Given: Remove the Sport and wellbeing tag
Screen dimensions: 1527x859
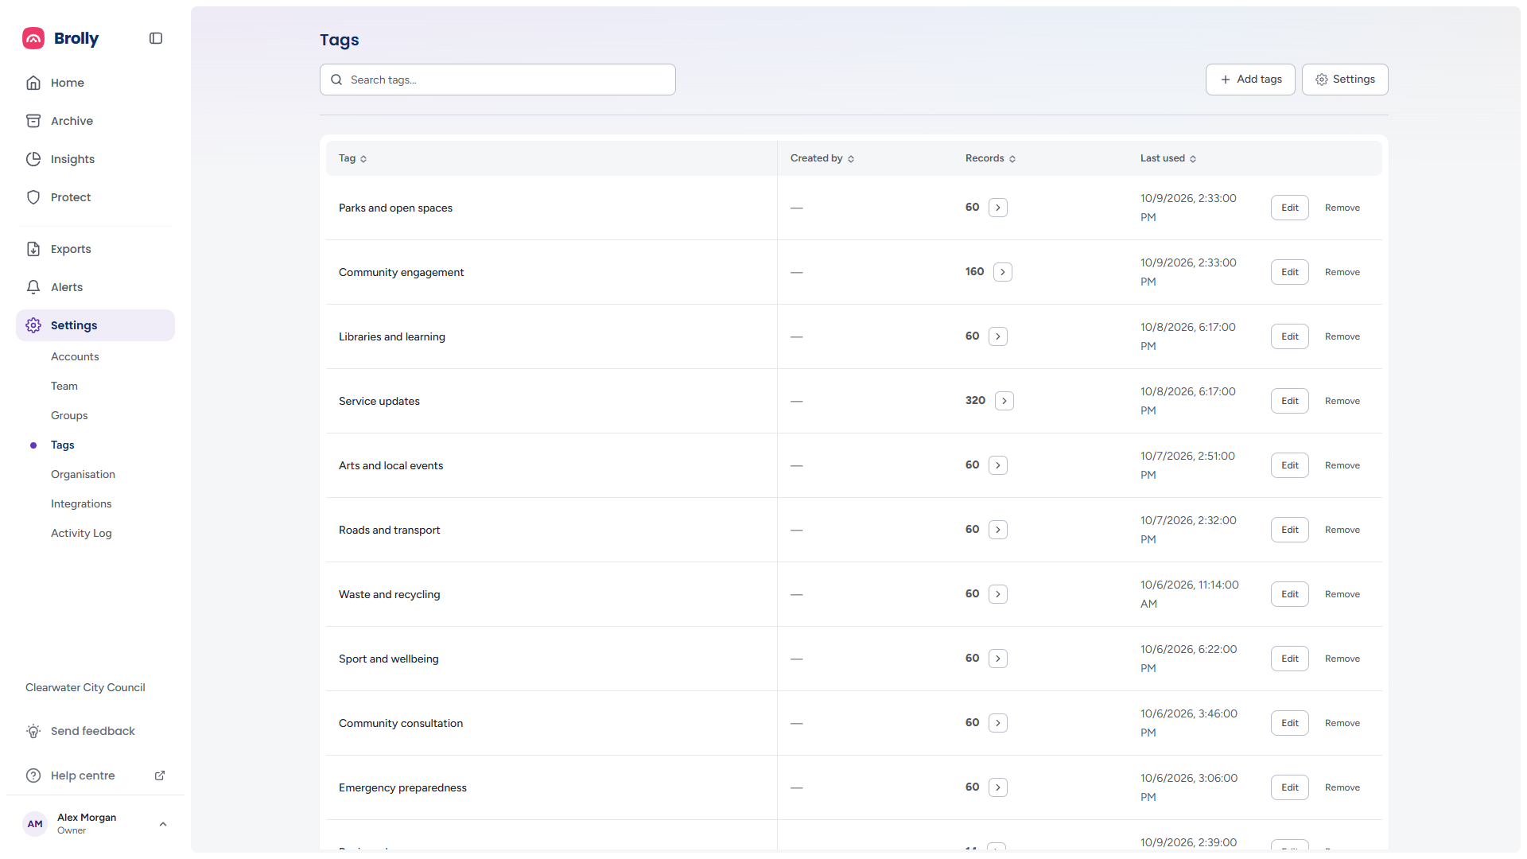Looking at the screenshot, I should (x=1342, y=659).
